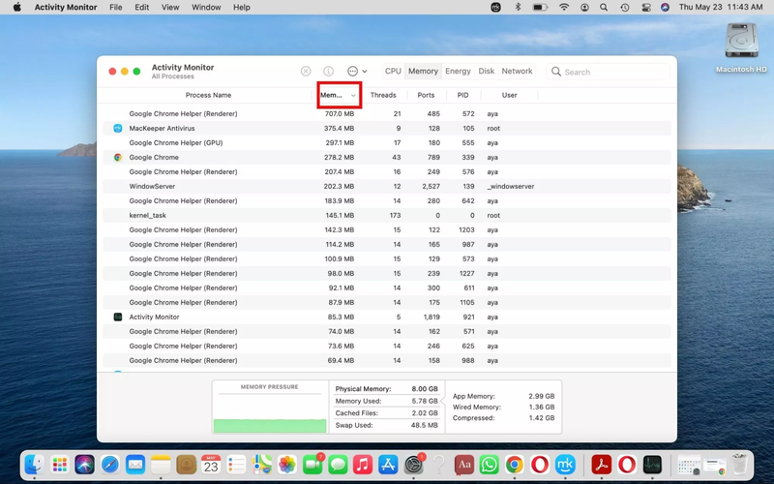Click the Memory Pressure graph

(270, 413)
